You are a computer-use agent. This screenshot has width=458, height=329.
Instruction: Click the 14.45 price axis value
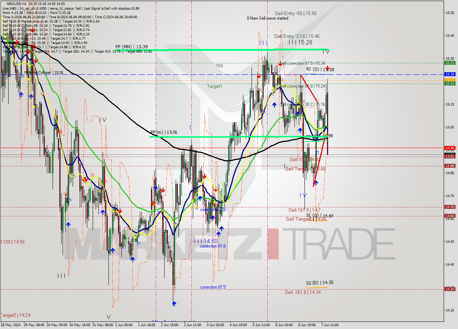pyautogui.click(x=450, y=264)
